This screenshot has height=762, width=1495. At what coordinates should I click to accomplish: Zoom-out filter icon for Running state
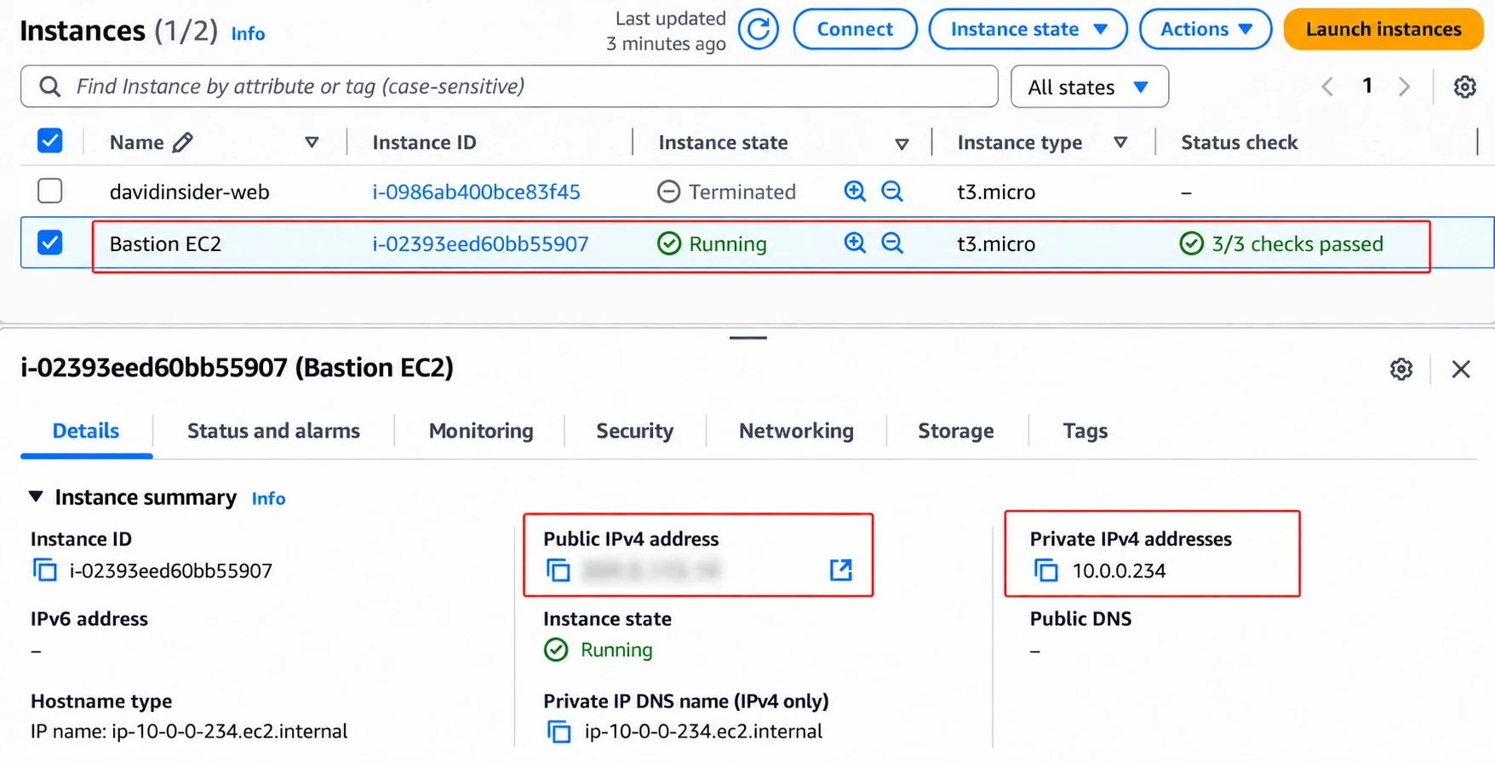pos(892,243)
